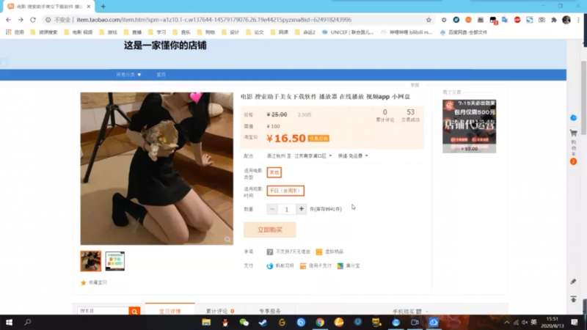Reload the current Taobao page
The height and width of the screenshot is (330, 587).
coord(33,20)
